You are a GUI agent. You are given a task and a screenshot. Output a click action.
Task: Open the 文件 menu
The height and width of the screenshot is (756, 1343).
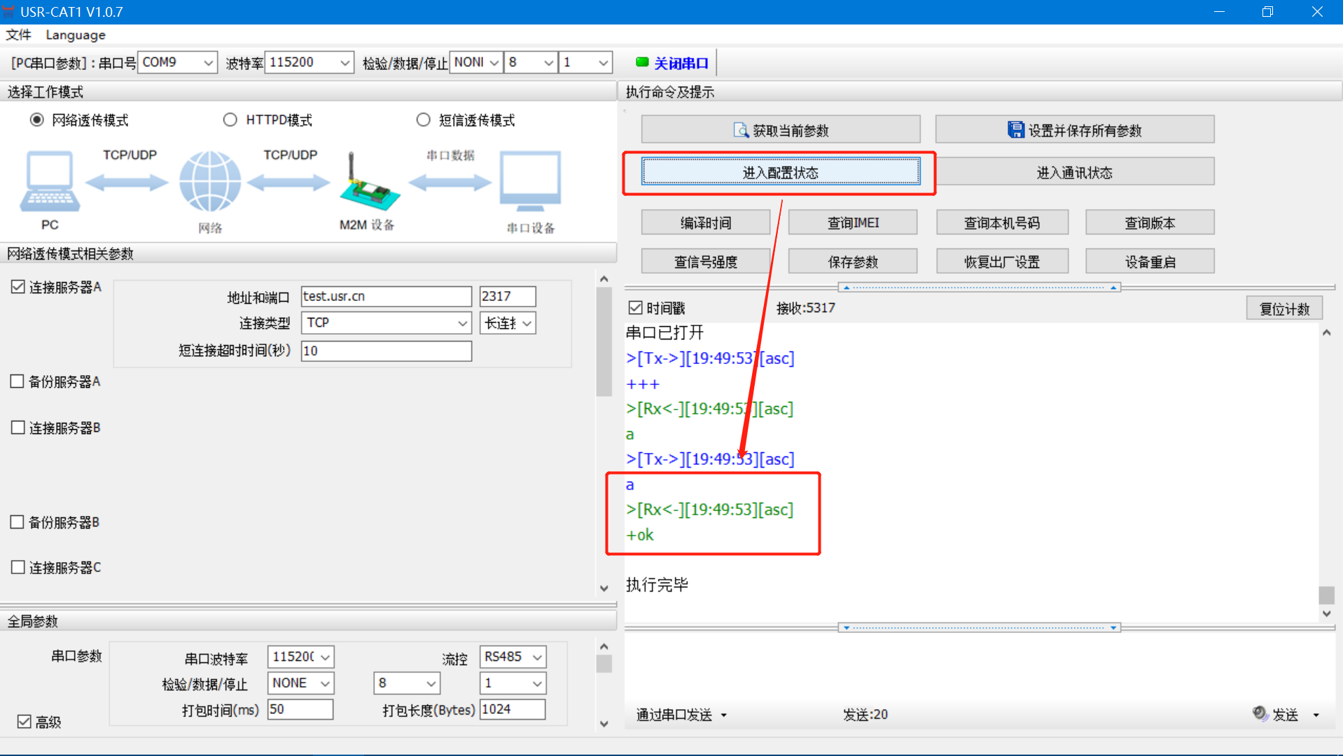tap(19, 34)
